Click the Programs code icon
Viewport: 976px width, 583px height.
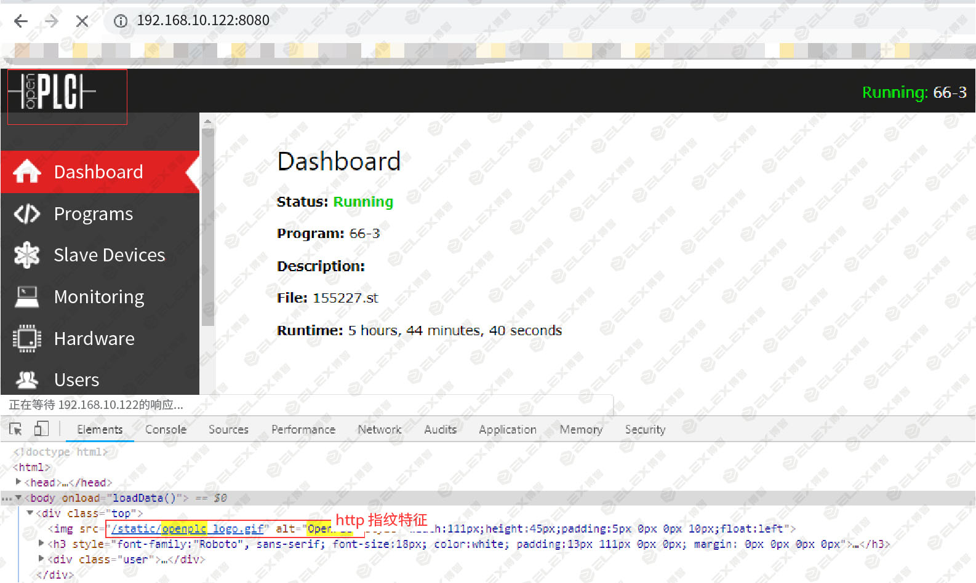tap(27, 213)
